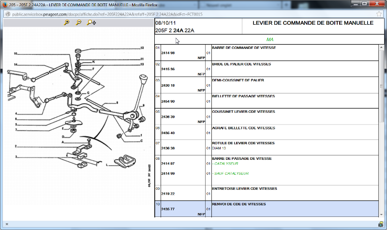This screenshot has width=387, height=230.
Task: Select part number 2435 77
Action: [168, 209]
